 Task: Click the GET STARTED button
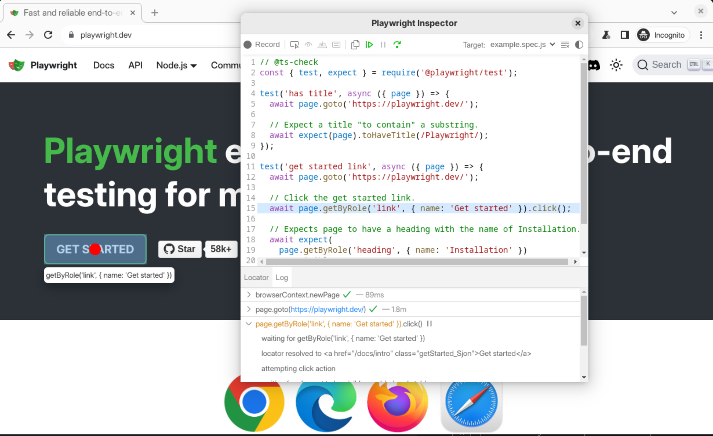click(x=95, y=249)
